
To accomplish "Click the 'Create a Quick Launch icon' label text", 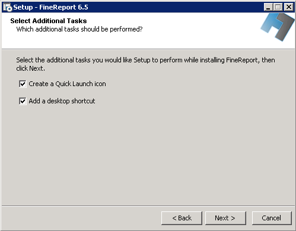I will pyautogui.click(x=67, y=84).
